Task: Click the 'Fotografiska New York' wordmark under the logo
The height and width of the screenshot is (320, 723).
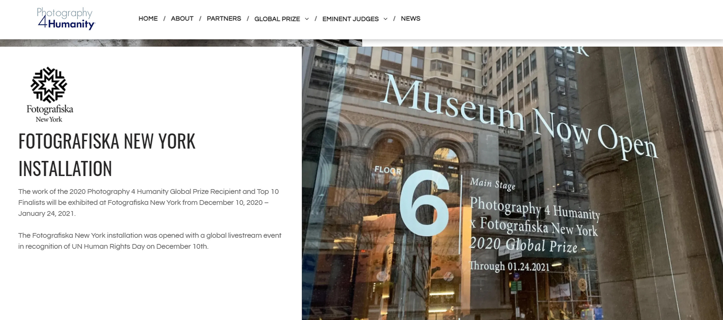Action: coord(50,114)
